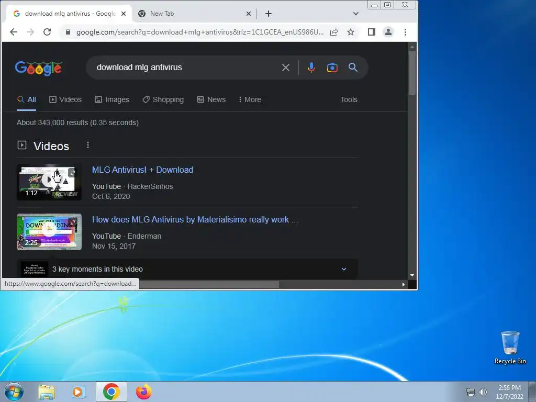Clear the search box text
This screenshot has width=536, height=402.
[x=286, y=68]
